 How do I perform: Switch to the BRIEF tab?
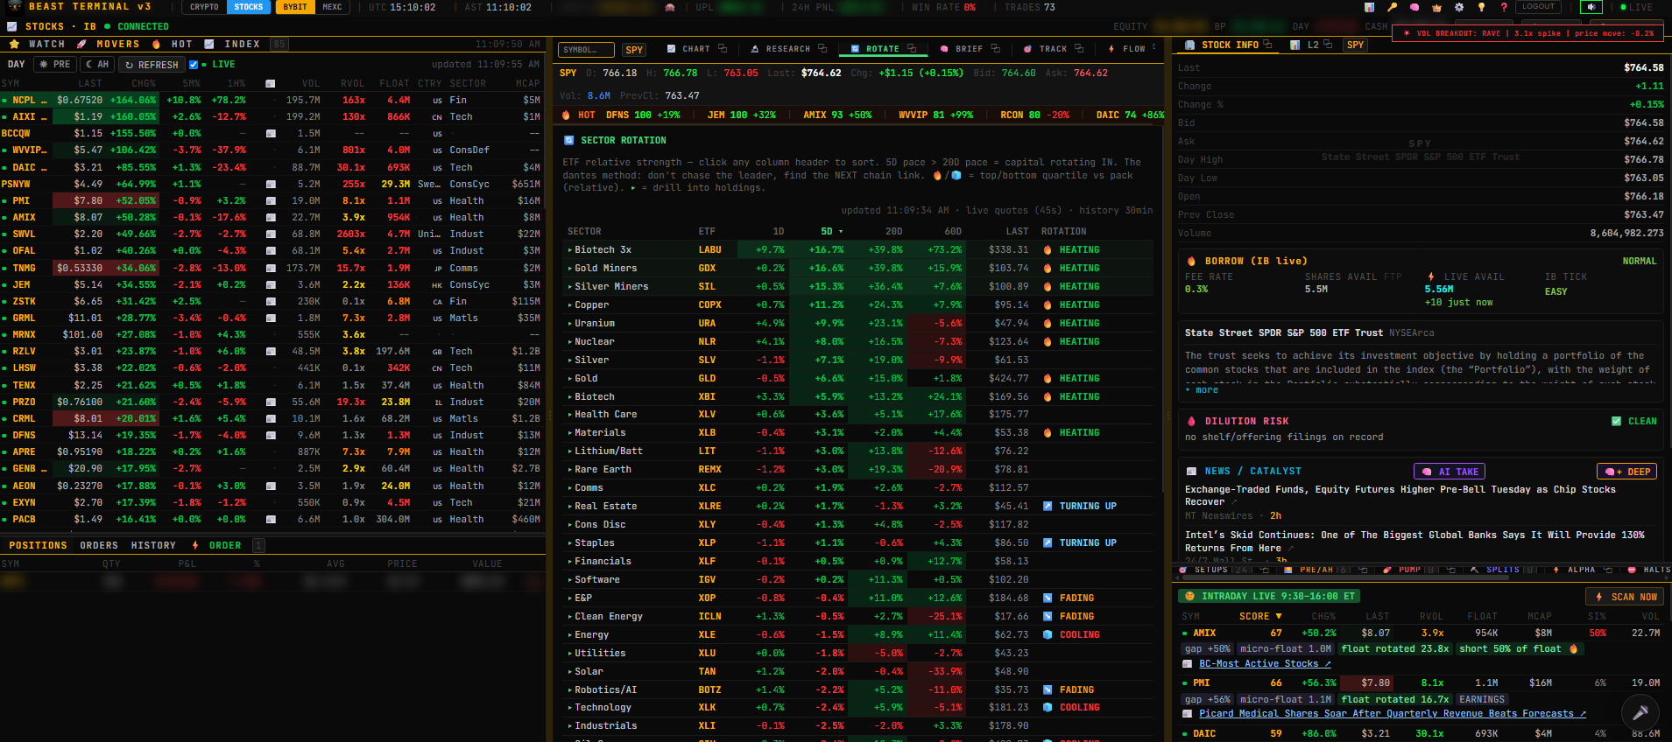[969, 49]
